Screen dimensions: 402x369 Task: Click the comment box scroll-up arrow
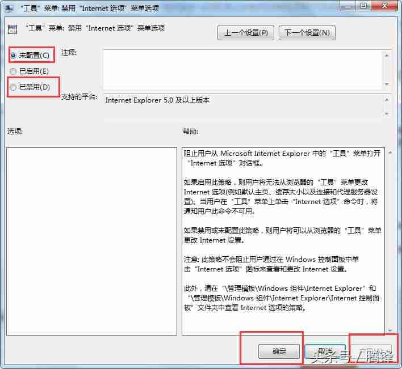pyautogui.click(x=387, y=56)
